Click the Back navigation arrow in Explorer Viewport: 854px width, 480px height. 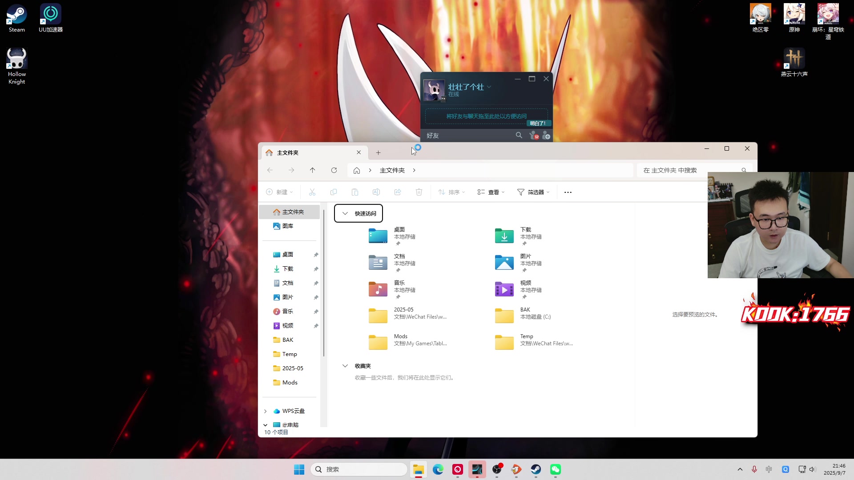(270, 170)
